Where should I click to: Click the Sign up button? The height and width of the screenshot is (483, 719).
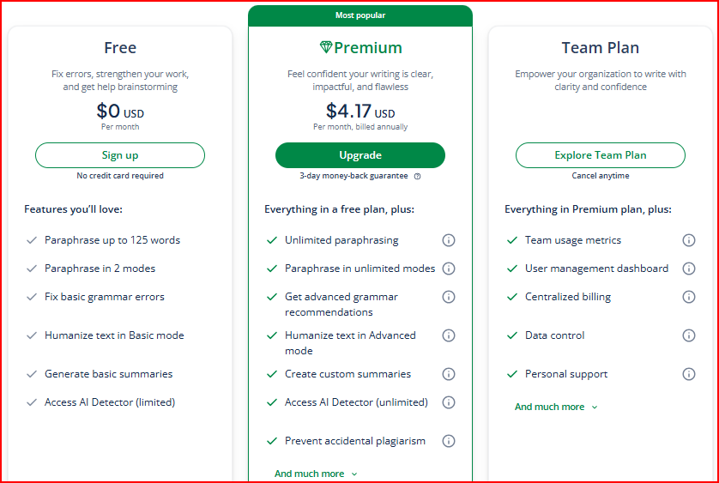click(x=120, y=155)
